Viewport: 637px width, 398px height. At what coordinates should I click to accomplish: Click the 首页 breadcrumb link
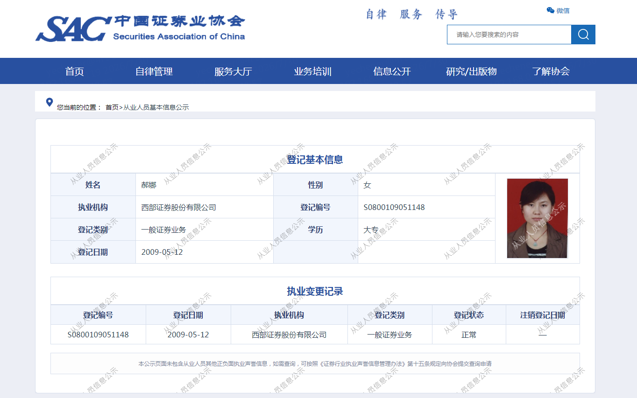(x=112, y=107)
